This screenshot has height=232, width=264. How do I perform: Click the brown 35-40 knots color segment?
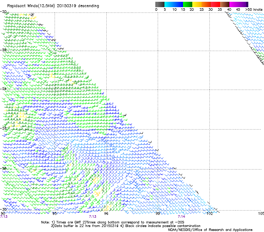[x=225, y=4]
